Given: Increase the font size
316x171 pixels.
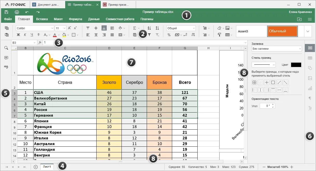Looking at the screenshot, I should pyautogui.click(x=69, y=28).
